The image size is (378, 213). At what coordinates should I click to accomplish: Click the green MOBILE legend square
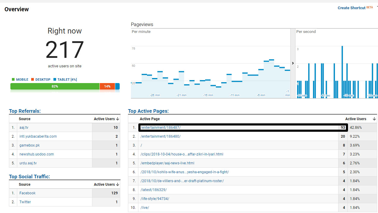tap(13, 80)
